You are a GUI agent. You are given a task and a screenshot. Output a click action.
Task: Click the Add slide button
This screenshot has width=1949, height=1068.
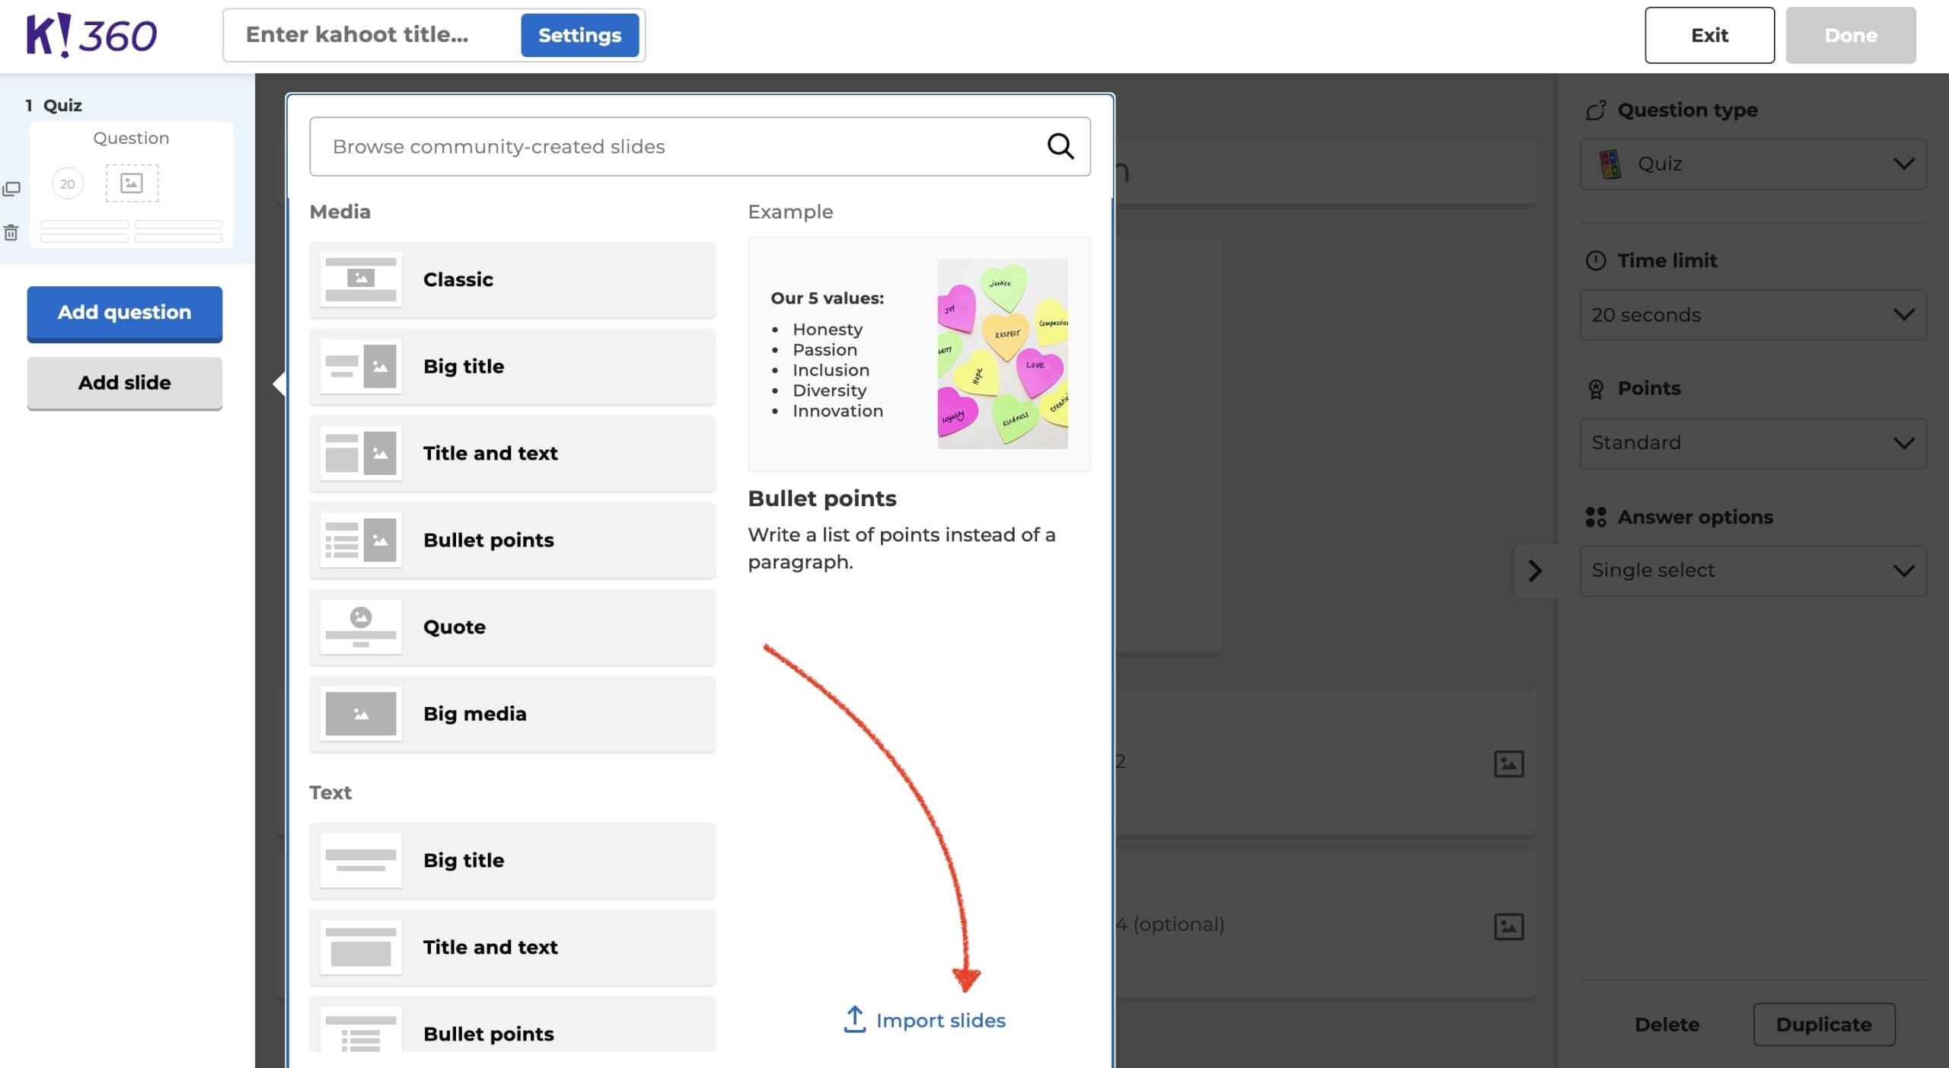[x=123, y=381]
